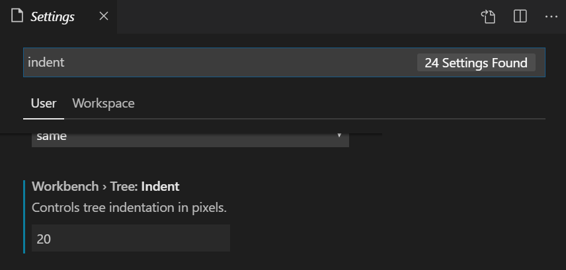Image resolution: width=566 pixels, height=270 pixels.
Task: Split the editor to the right
Action: click(x=520, y=17)
